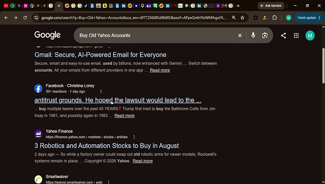
Task: Open the black circle extension icon
Action: [x=256, y=18]
